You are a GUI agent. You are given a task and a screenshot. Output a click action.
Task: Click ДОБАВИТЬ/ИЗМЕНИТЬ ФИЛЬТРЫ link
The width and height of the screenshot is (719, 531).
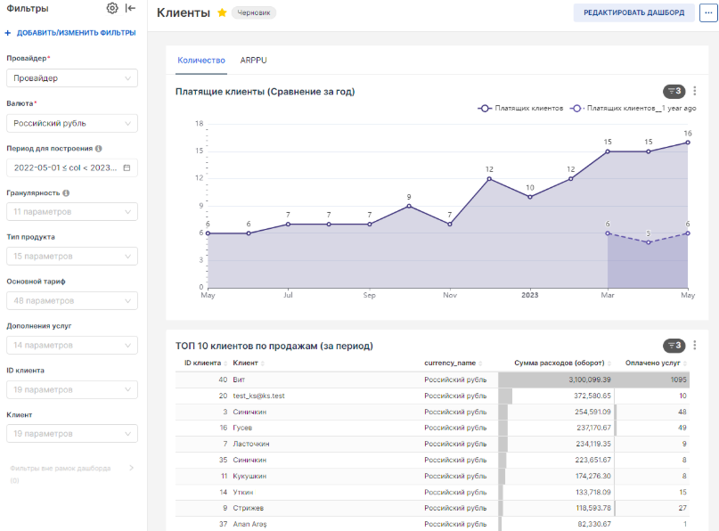pyautogui.click(x=71, y=33)
